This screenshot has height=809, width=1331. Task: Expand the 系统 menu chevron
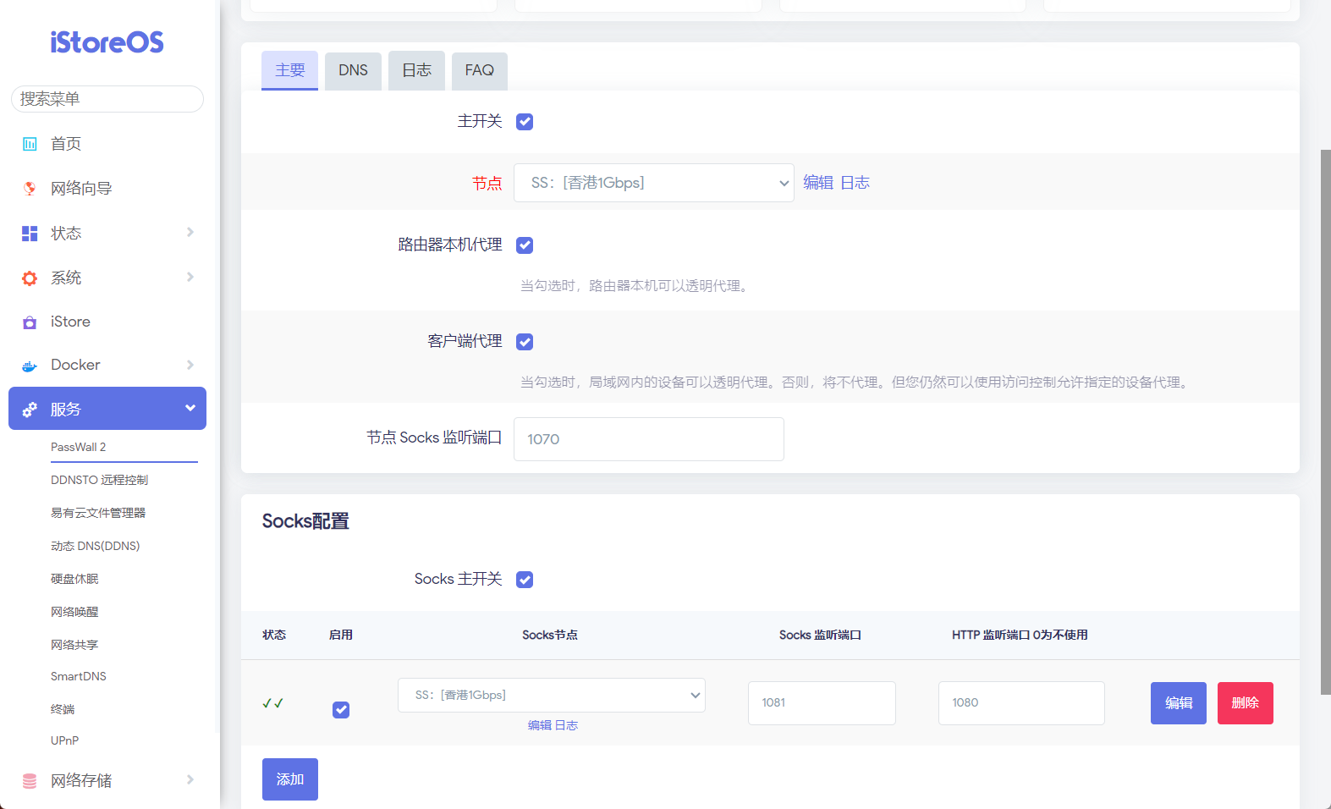point(190,277)
